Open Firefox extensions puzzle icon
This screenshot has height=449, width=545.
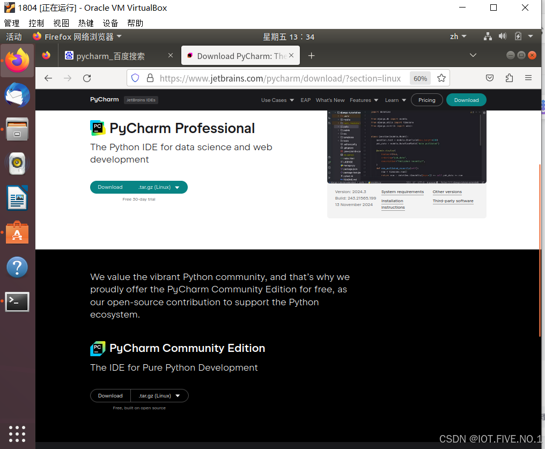click(x=509, y=78)
